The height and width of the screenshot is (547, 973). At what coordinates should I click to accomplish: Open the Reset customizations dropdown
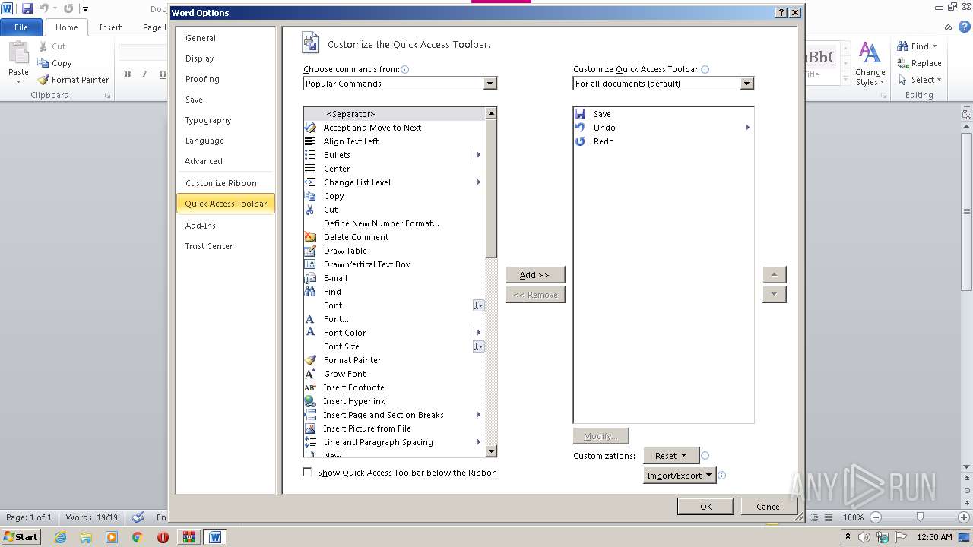coord(670,456)
